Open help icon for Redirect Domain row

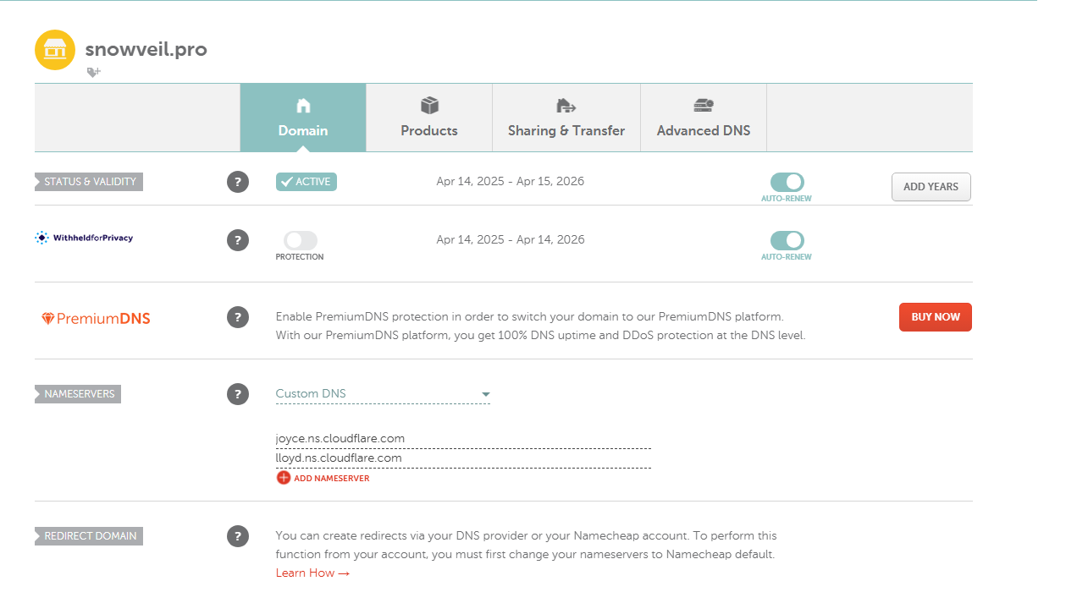238,536
